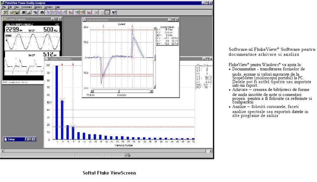Click the Current Waveform window title icon

pyautogui.click(x=85, y=20)
